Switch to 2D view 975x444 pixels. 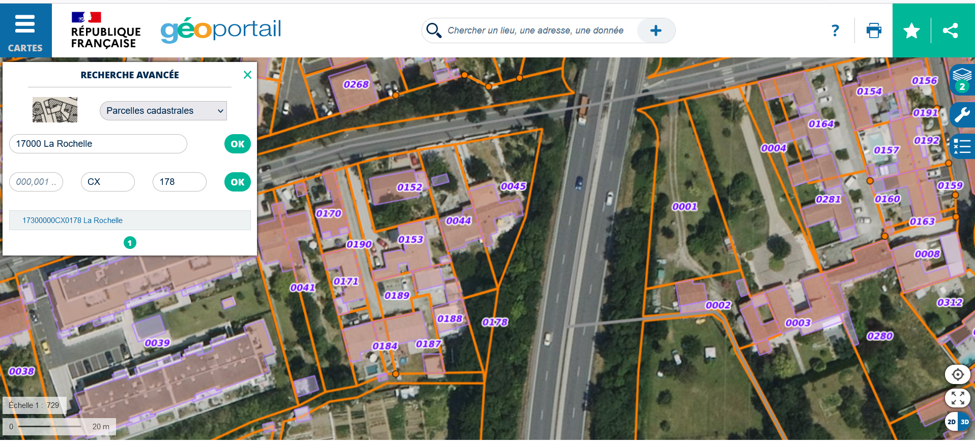pyautogui.click(x=951, y=422)
